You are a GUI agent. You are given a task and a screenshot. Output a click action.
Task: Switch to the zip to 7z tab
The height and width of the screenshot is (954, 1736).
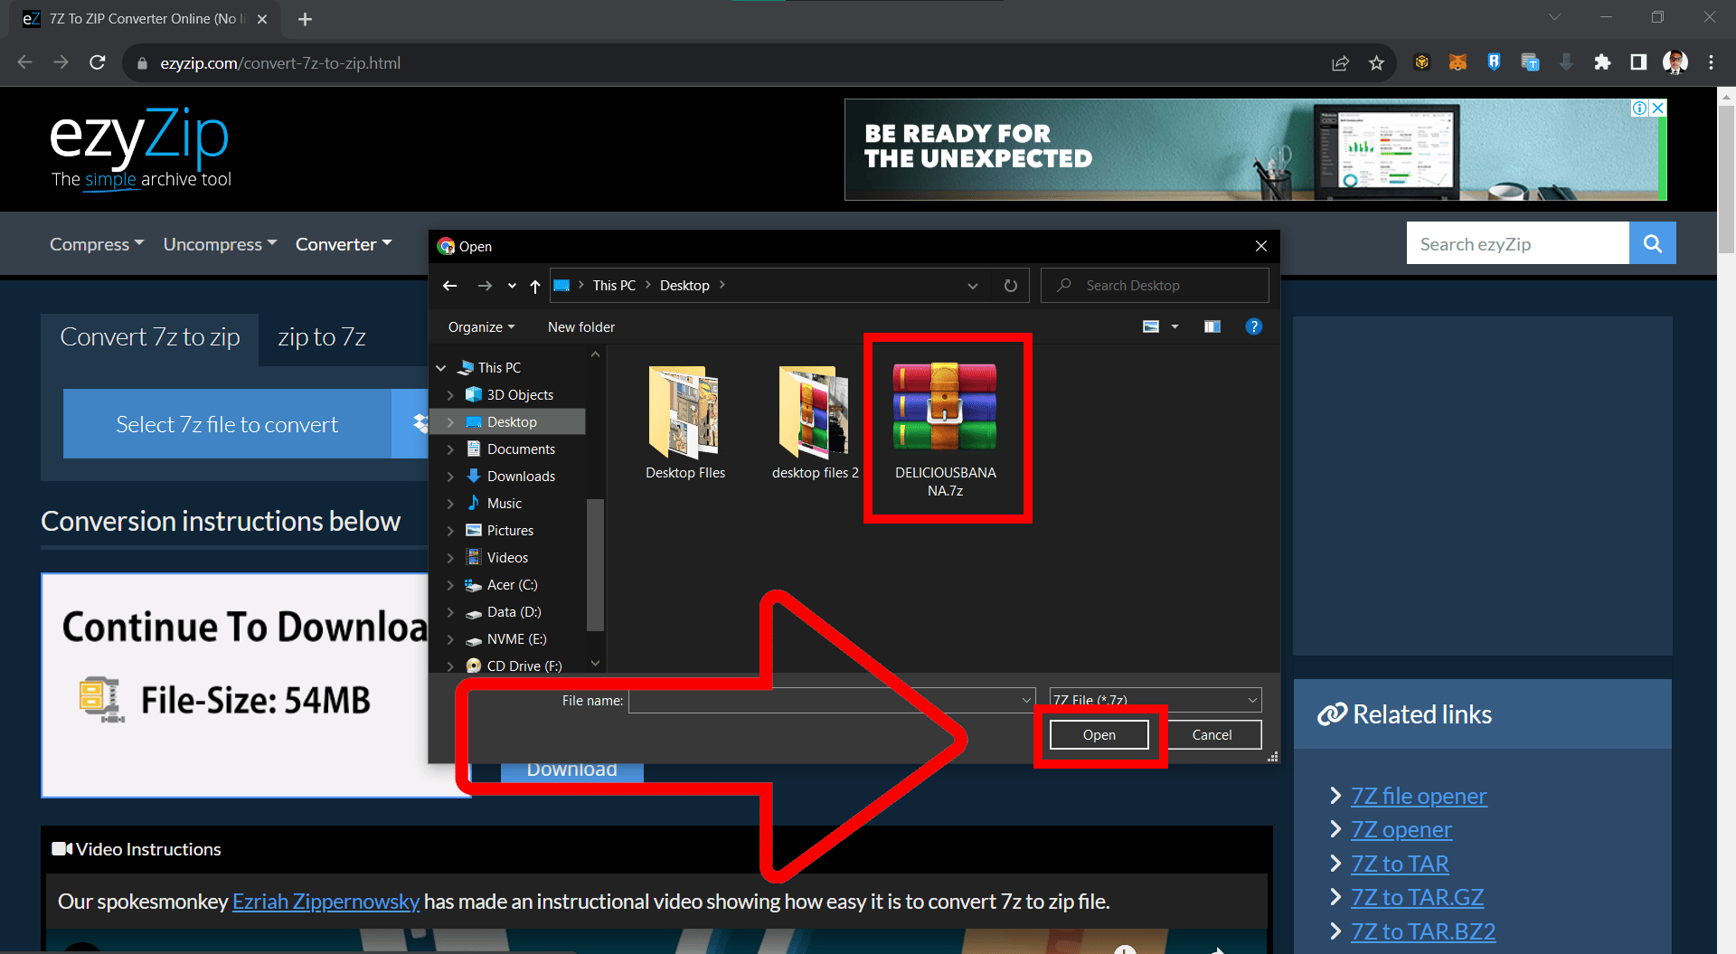pyautogui.click(x=321, y=336)
